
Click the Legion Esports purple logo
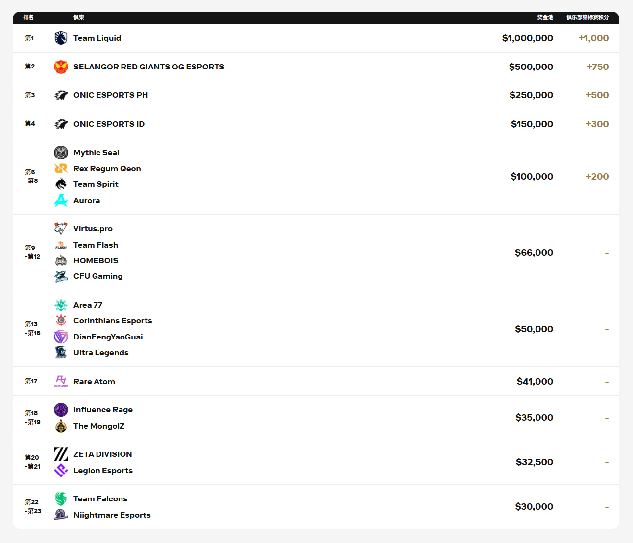(61, 471)
